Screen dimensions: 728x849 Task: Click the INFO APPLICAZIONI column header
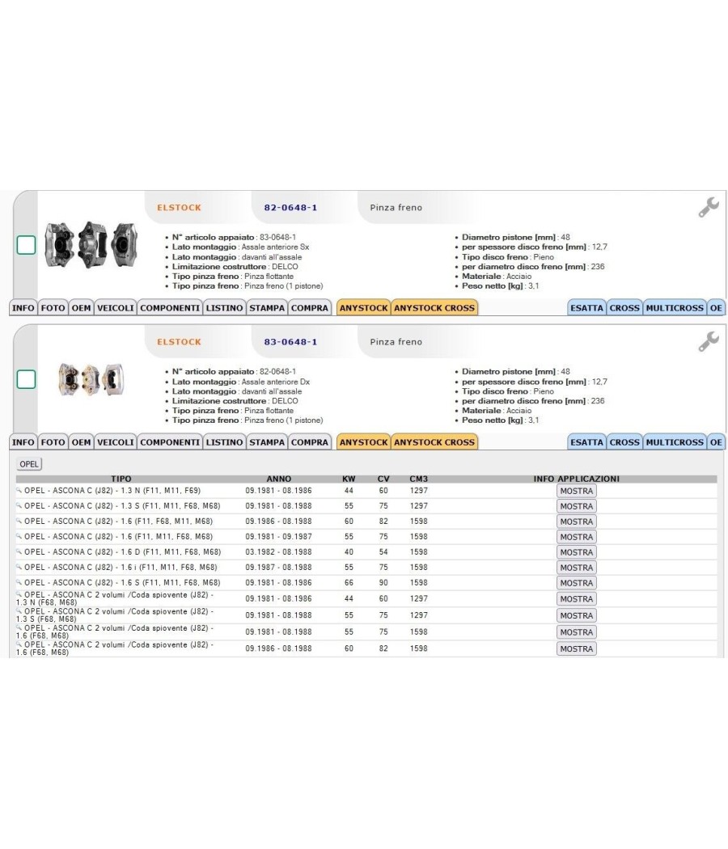[x=576, y=479]
